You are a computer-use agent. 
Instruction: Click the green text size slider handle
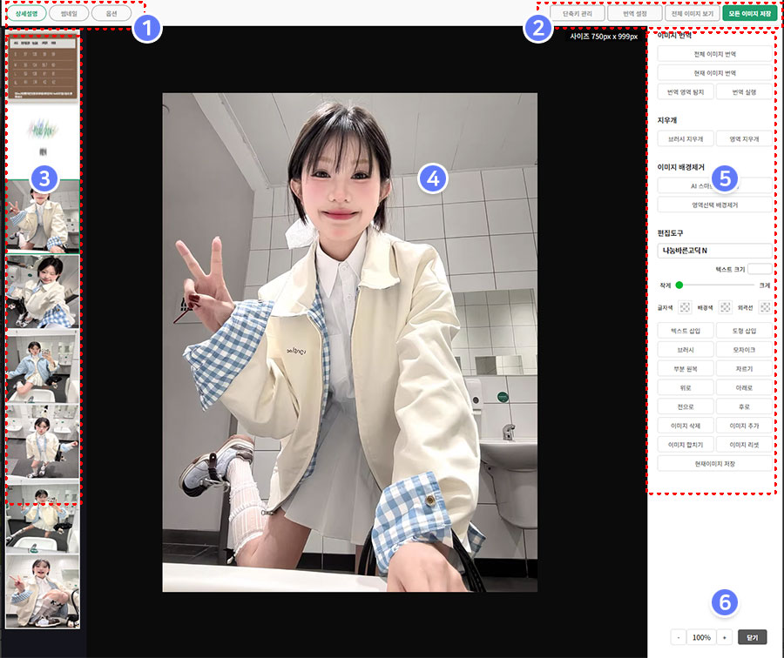click(679, 285)
